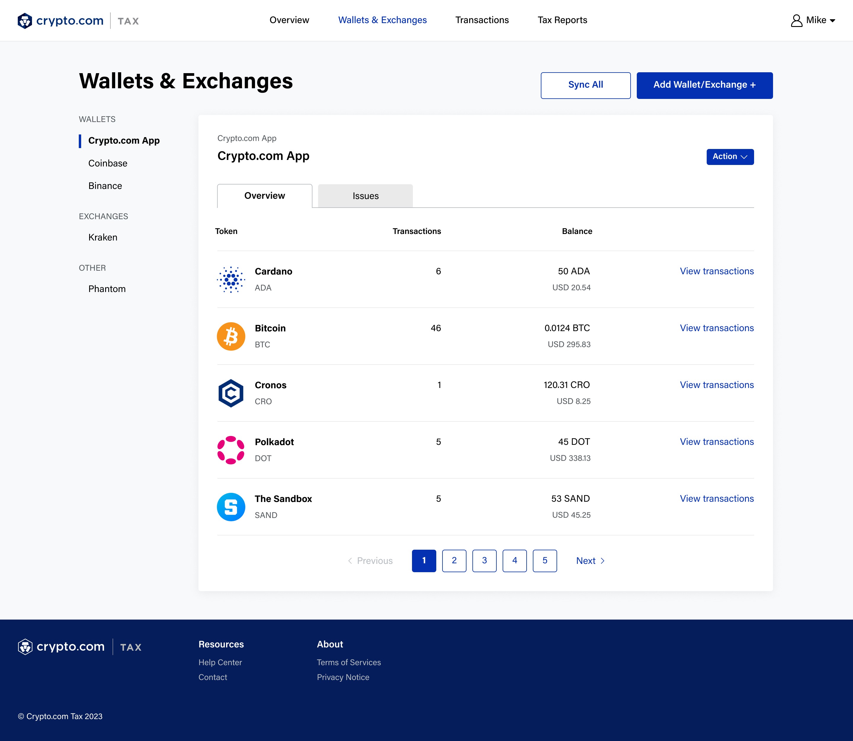Click The Sandbox blue icon
The image size is (853, 741).
coord(231,507)
